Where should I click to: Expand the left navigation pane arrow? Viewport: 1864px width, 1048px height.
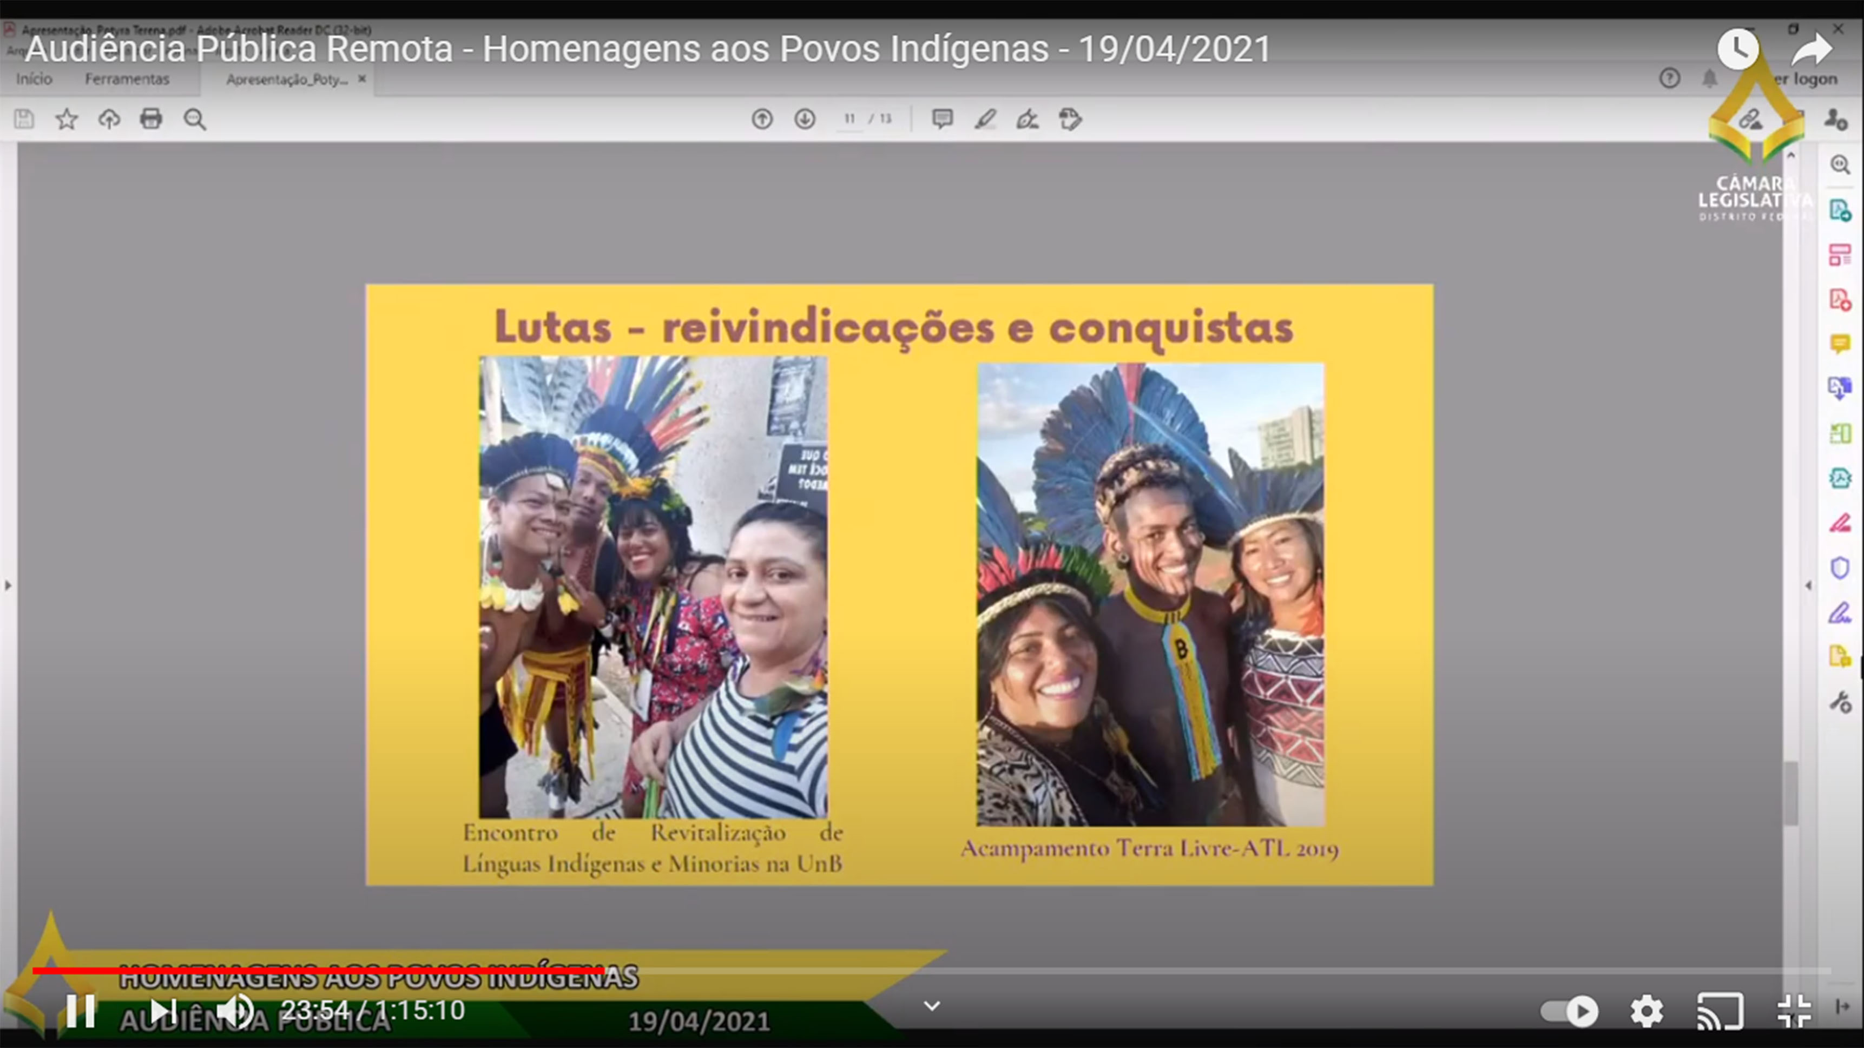click(8, 585)
